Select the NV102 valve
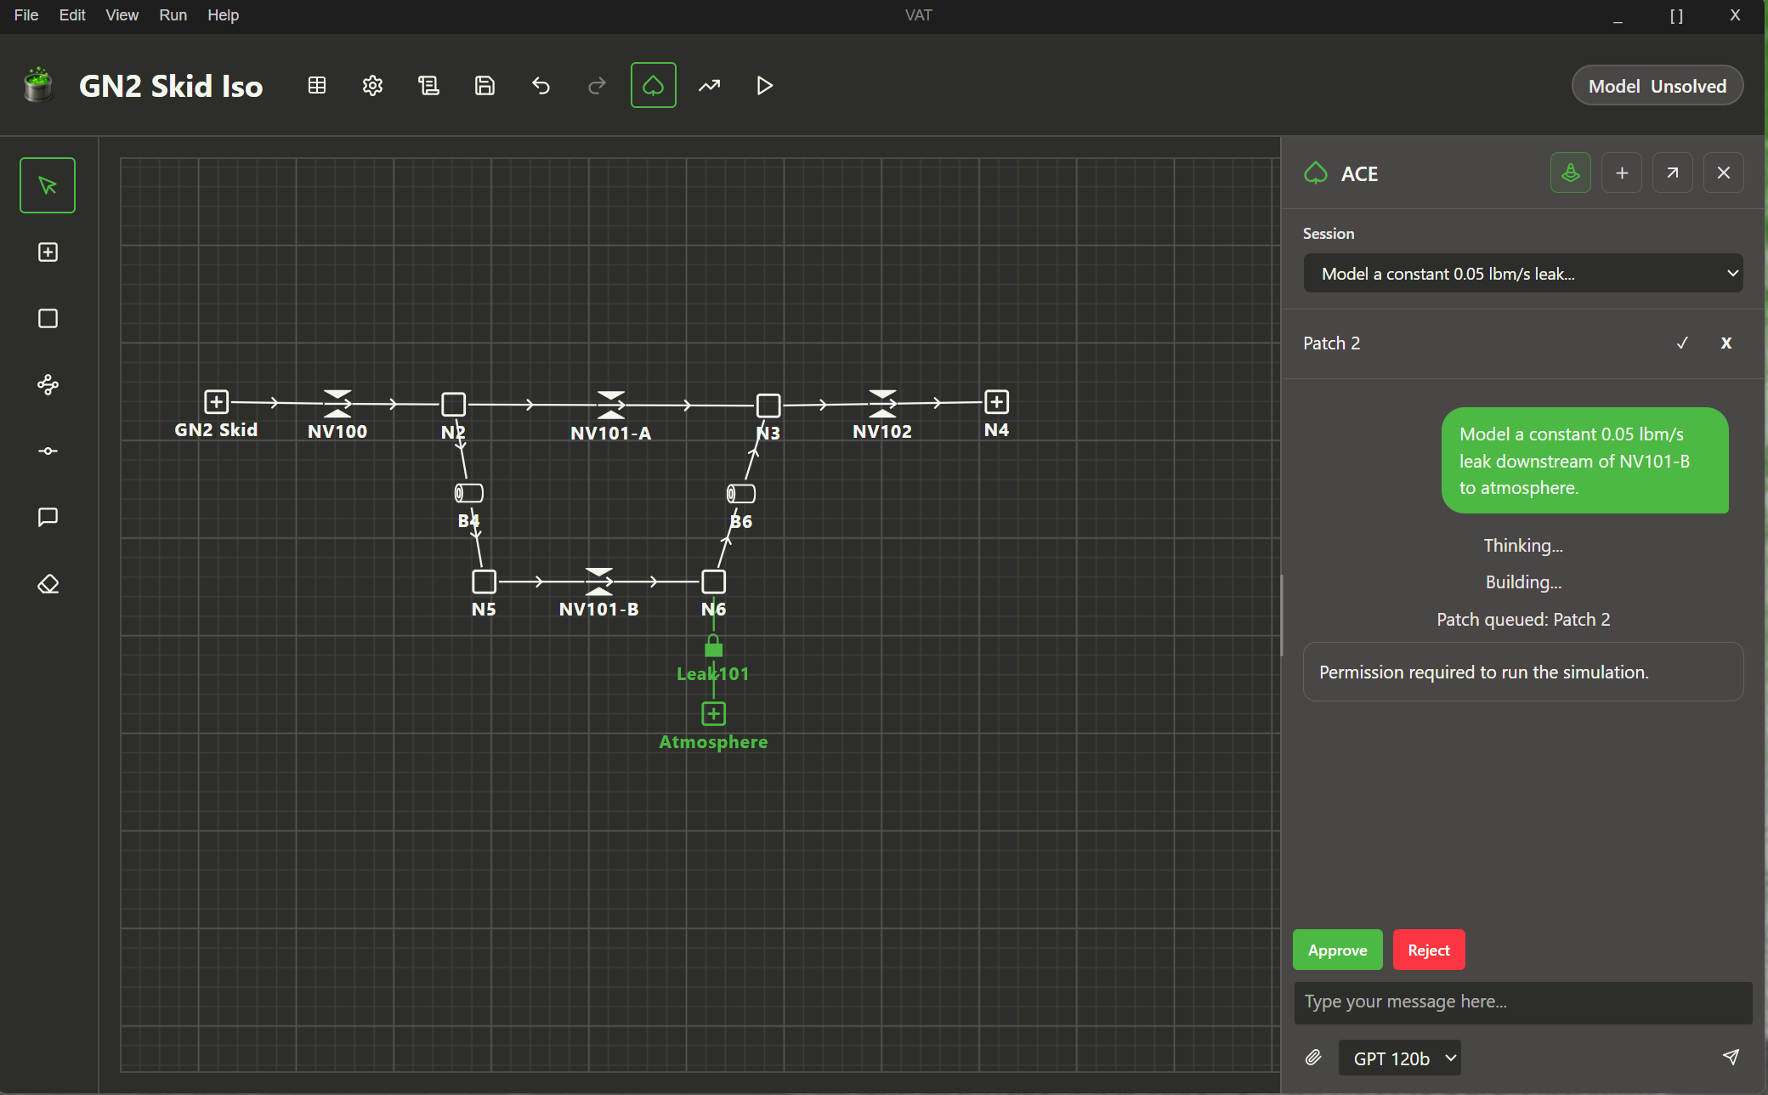 click(x=882, y=403)
